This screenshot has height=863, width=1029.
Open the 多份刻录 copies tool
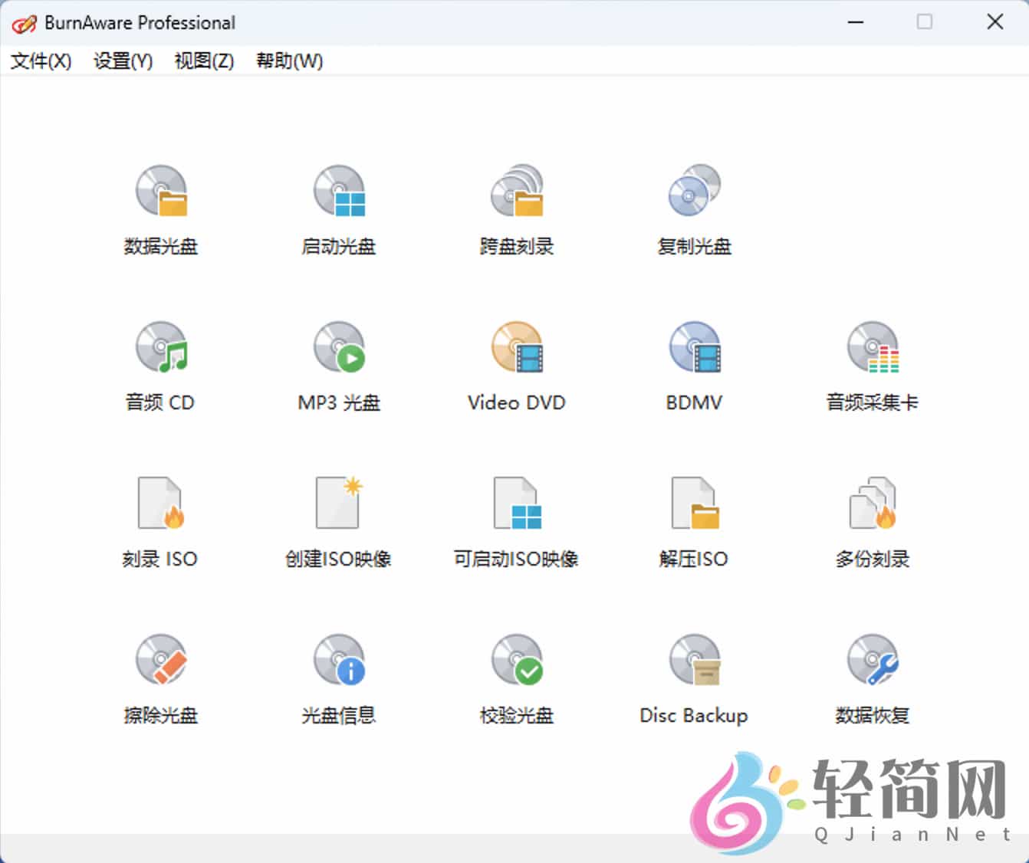[x=873, y=521]
